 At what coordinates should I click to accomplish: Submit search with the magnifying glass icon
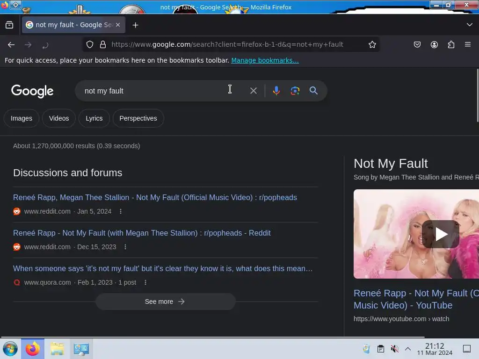(313, 91)
